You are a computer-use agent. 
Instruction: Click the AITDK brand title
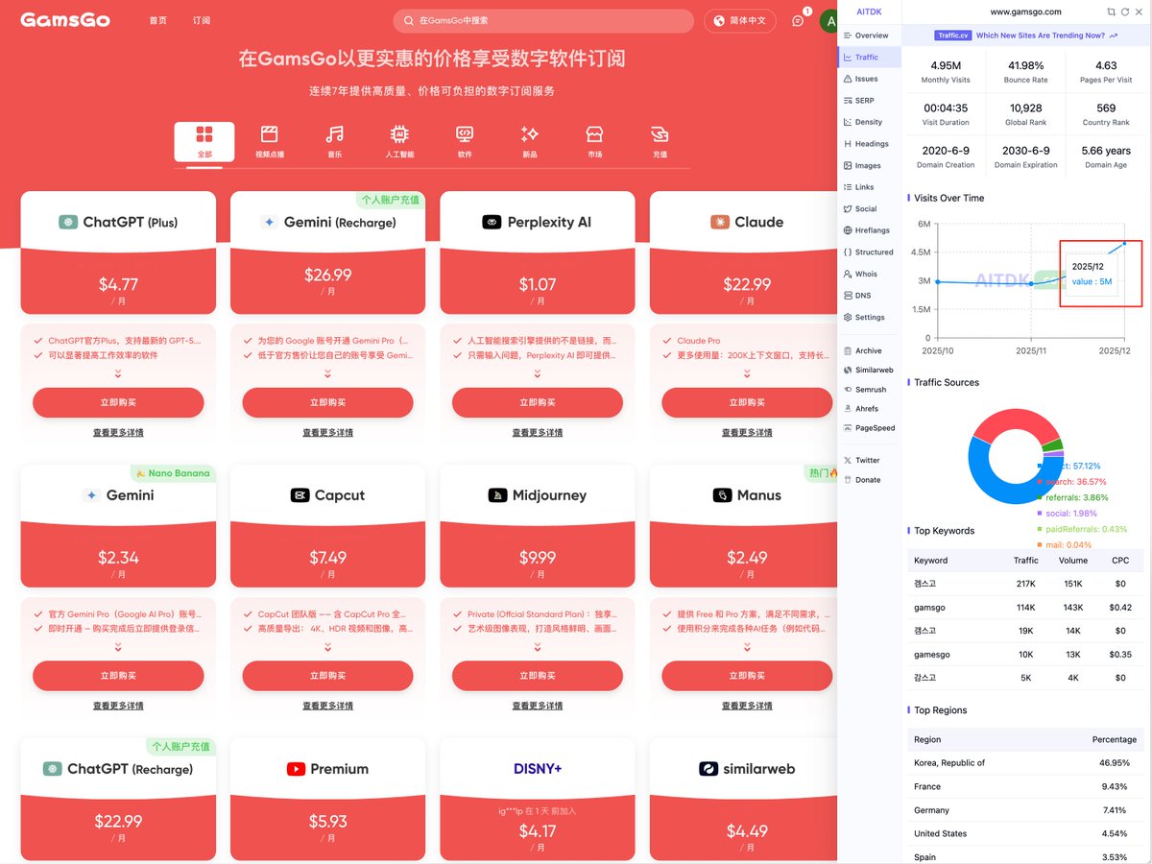coord(868,12)
